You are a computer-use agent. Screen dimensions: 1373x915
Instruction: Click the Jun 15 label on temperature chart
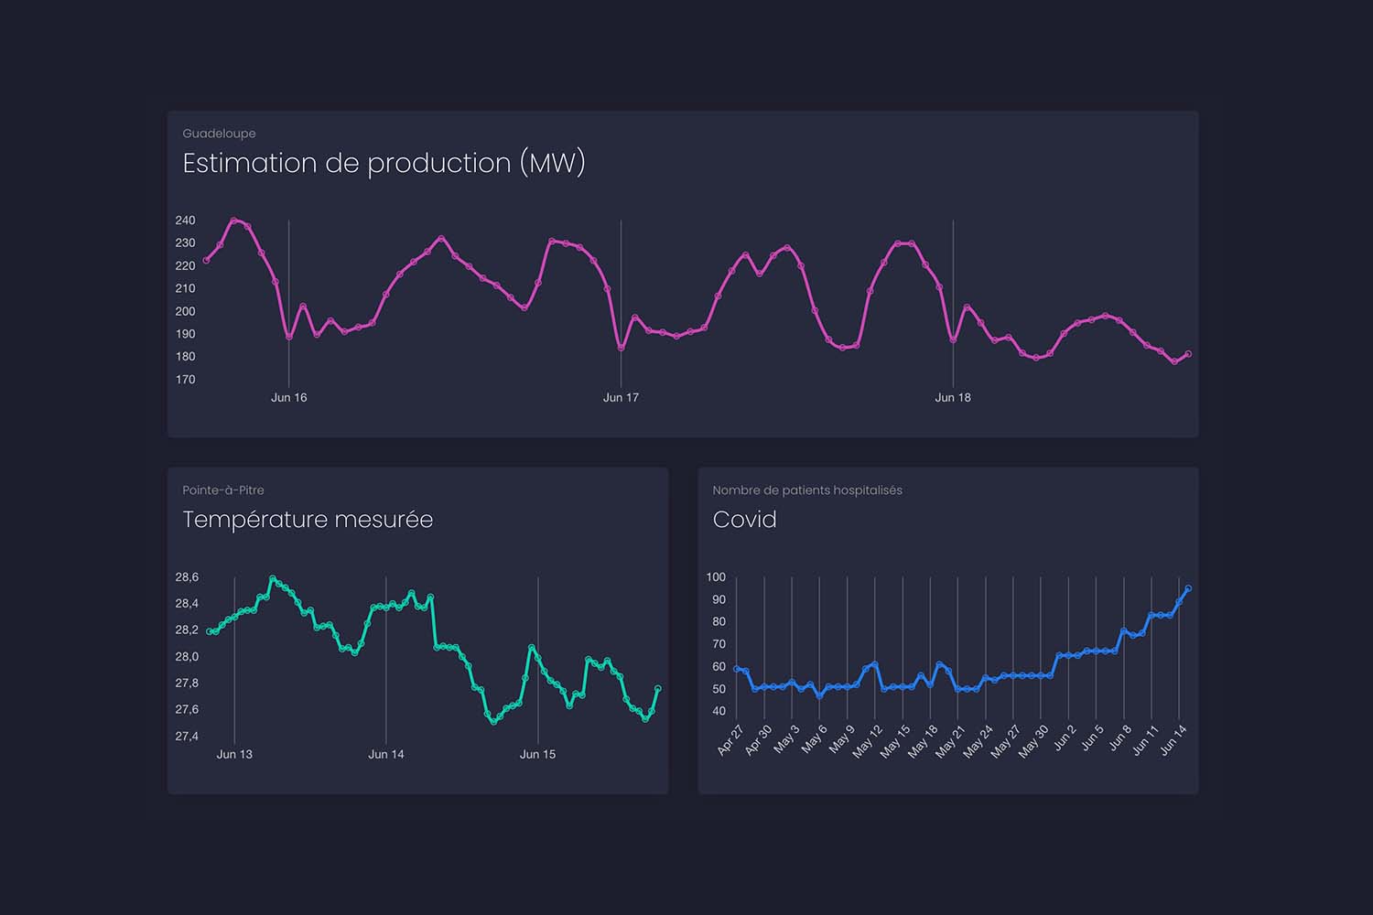click(537, 754)
